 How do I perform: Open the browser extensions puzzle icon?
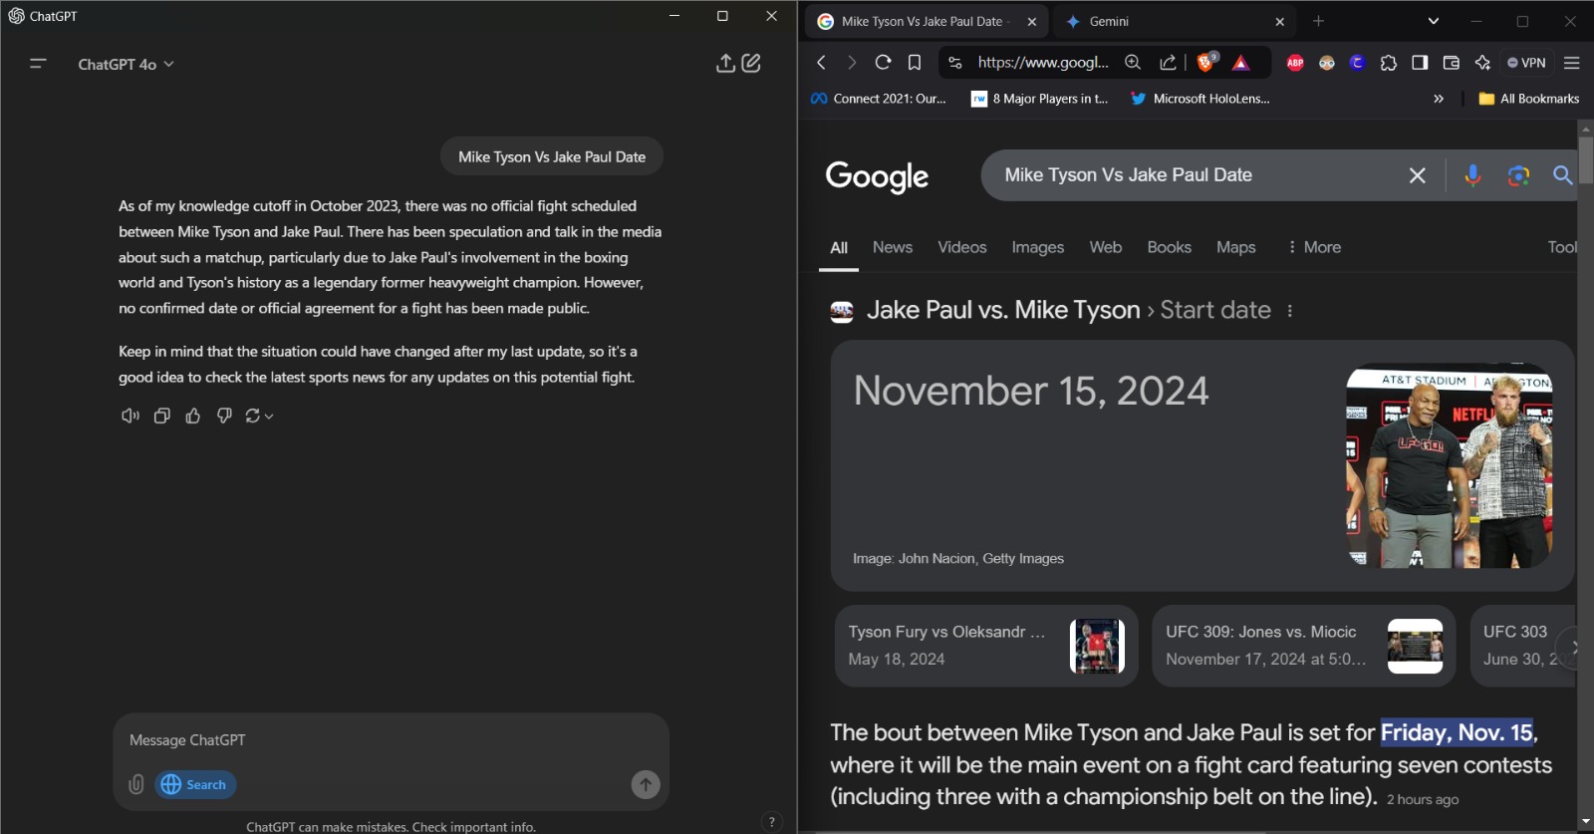pos(1389,63)
